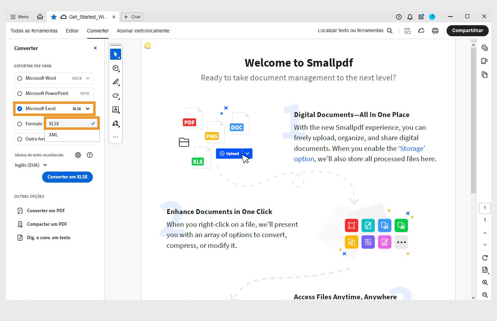Choose the Sign fountain pen tool
Viewport: 497px width, 321px height.
116,123
